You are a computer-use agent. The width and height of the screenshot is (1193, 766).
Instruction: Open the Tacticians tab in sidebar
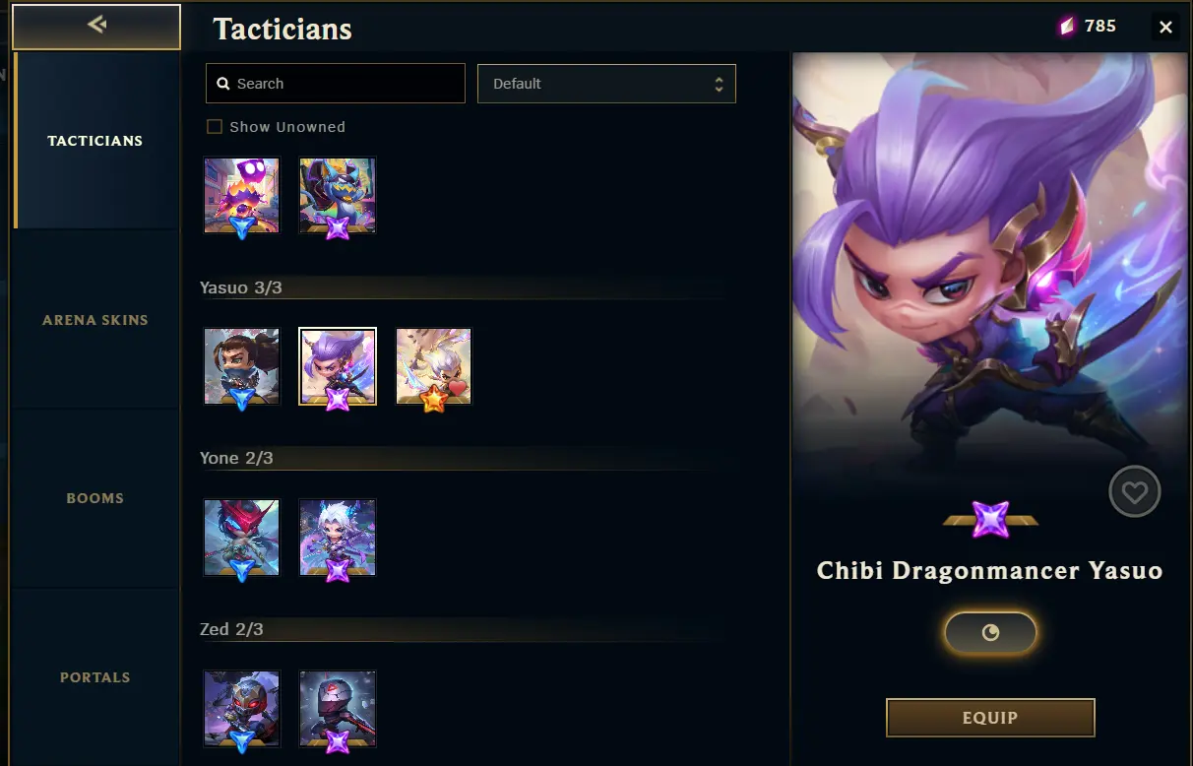95,140
